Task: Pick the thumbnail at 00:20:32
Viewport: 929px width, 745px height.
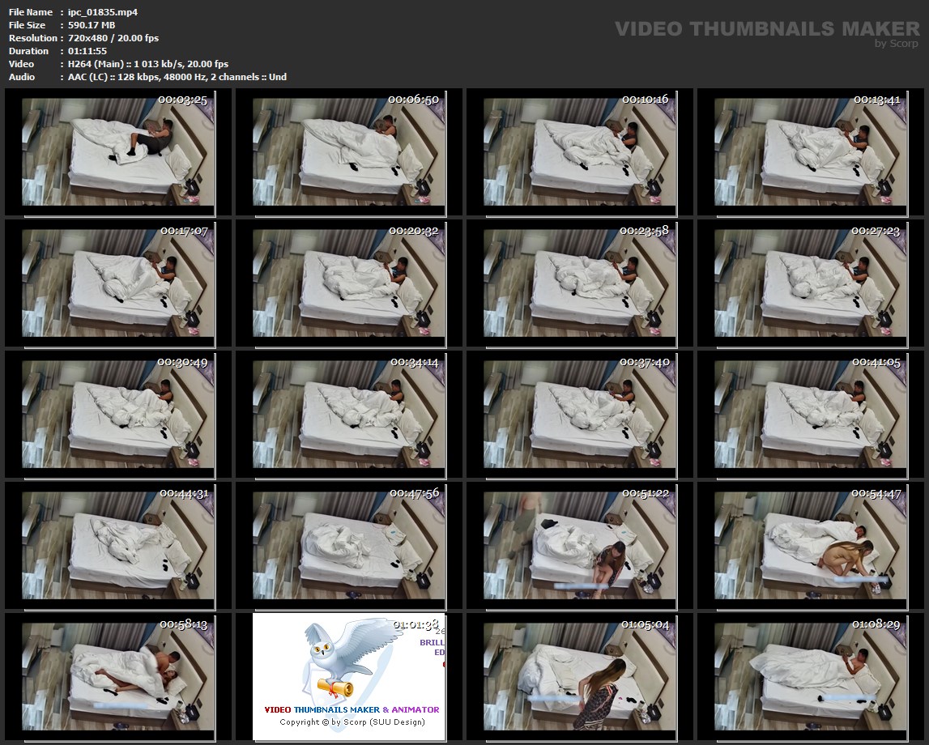Action: pyautogui.click(x=349, y=283)
